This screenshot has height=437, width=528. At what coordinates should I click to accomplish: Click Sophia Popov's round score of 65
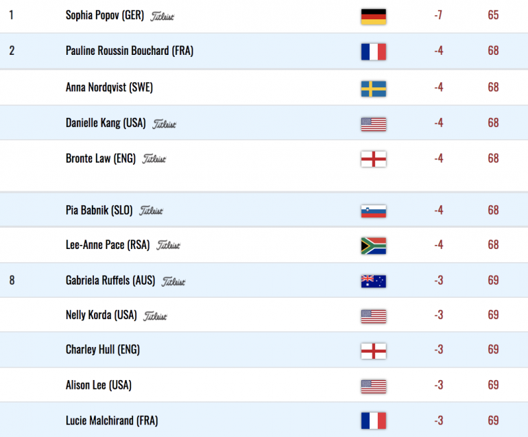pyautogui.click(x=493, y=15)
